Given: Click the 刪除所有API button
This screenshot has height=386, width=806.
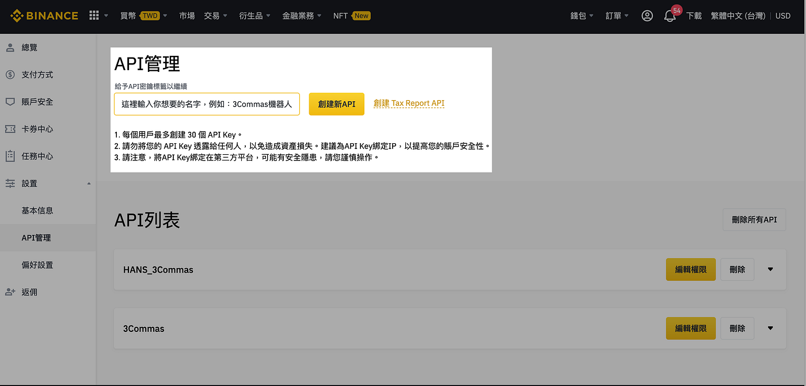Looking at the screenshot, I should tap(754, 220).
